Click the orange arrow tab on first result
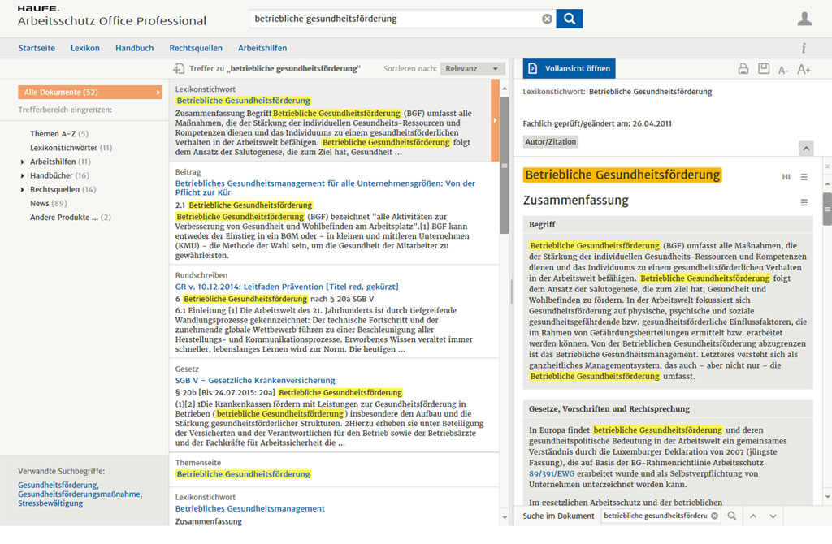The height and width of the screenshot is (544, 832). click(495, 120)
